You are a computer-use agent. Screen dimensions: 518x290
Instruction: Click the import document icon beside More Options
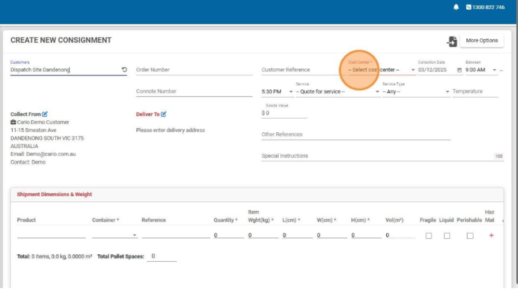coord(452,41)
